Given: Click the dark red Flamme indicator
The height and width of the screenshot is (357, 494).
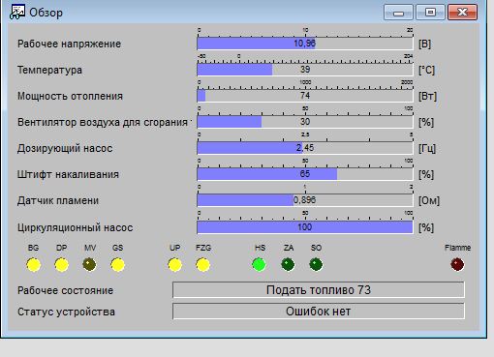Looking at the screenshot, I should [457, 265].
